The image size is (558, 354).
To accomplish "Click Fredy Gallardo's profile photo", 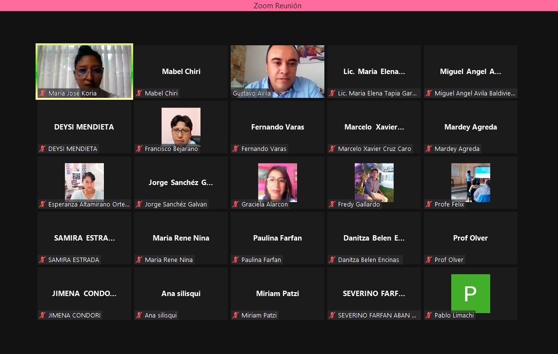I will (374, 182).
